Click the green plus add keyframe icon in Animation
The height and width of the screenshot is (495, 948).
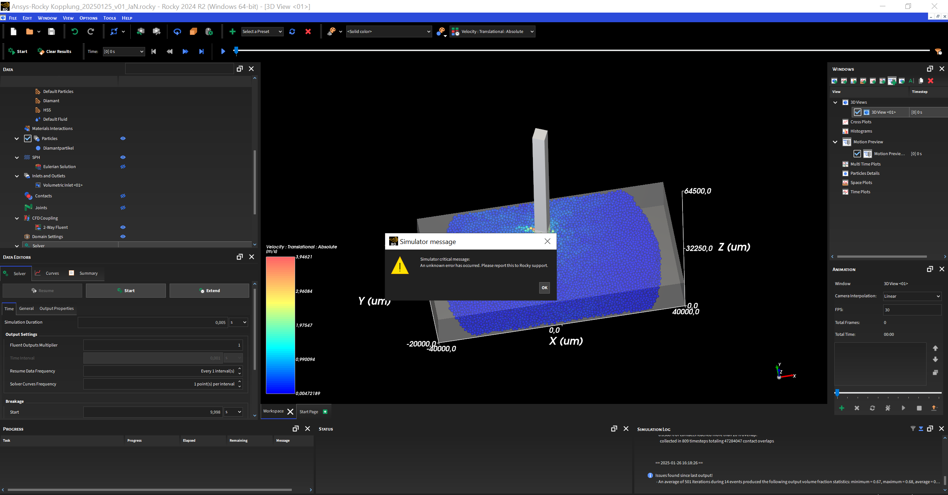842,408
